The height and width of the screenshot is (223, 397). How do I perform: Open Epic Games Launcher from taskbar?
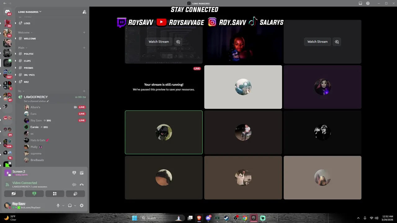pos(254,218)
